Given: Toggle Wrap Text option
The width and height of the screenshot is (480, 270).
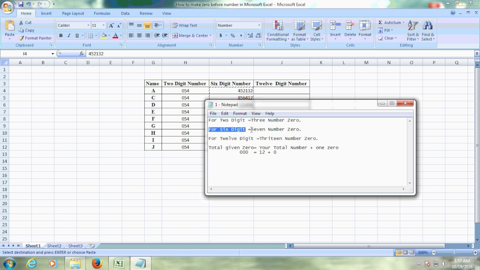Looking at the screenshot, I should 184,25.
